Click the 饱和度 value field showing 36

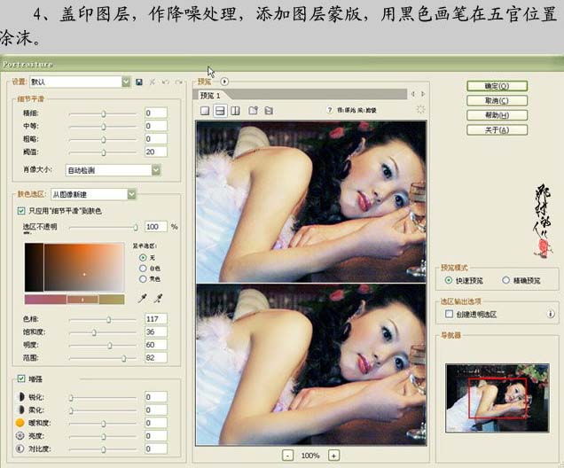[x=156, y=331]
